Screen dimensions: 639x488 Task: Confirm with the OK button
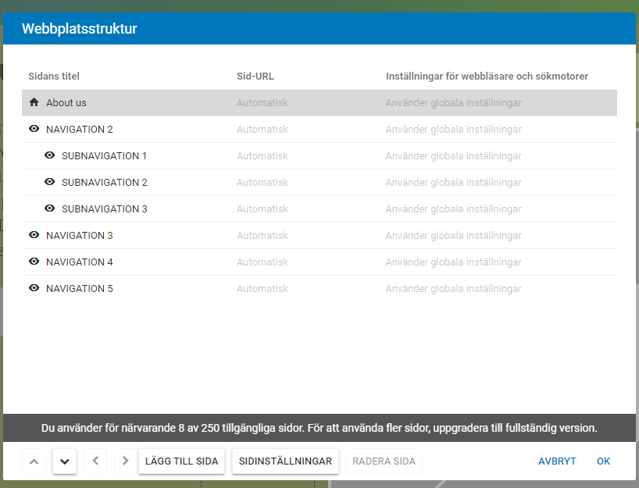[x=603, y=461]
